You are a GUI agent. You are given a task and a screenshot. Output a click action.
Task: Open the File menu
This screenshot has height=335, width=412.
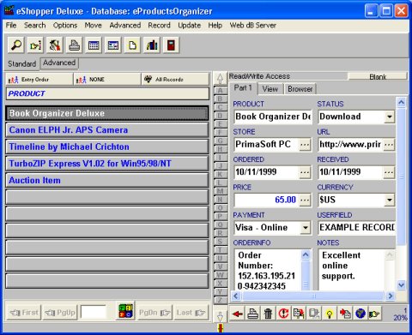(11, 26)
